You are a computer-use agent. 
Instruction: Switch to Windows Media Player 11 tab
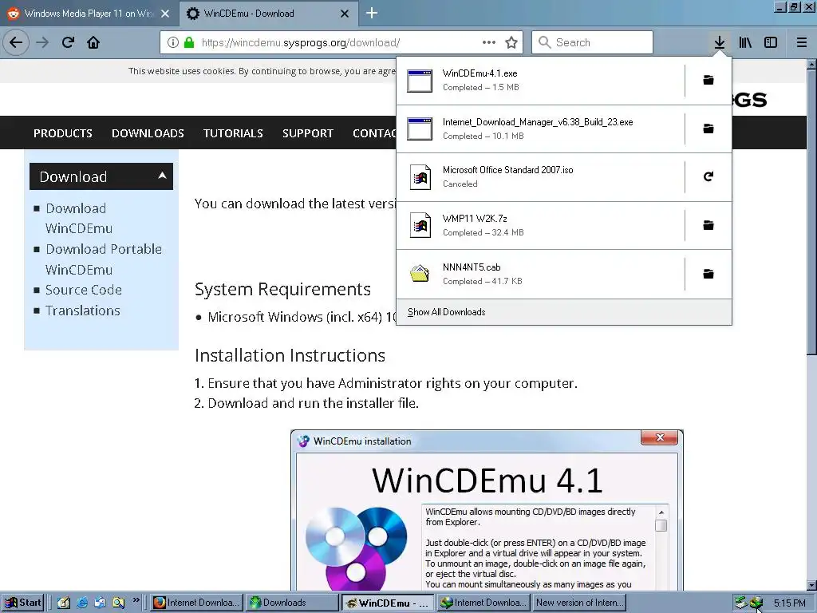tap(89, 14)
